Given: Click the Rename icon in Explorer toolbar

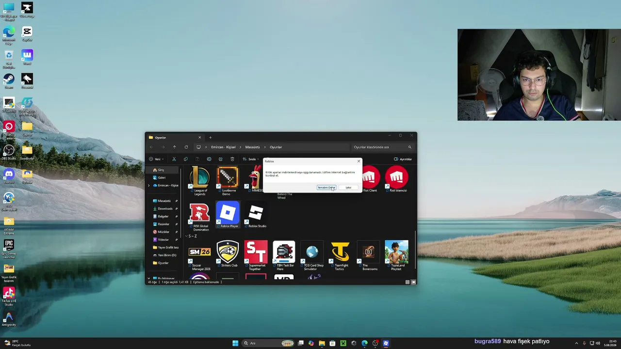Looking at the screenshot, I should pos(209,159).
